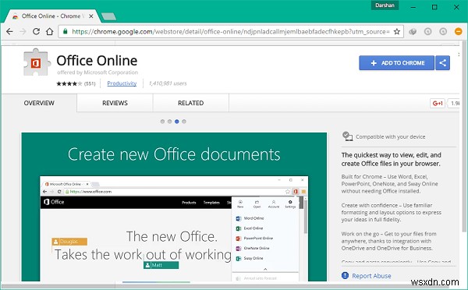This screenshot has height=290, width=468.
Task: Bookmark page with the star icon
Action: (397, 31)
